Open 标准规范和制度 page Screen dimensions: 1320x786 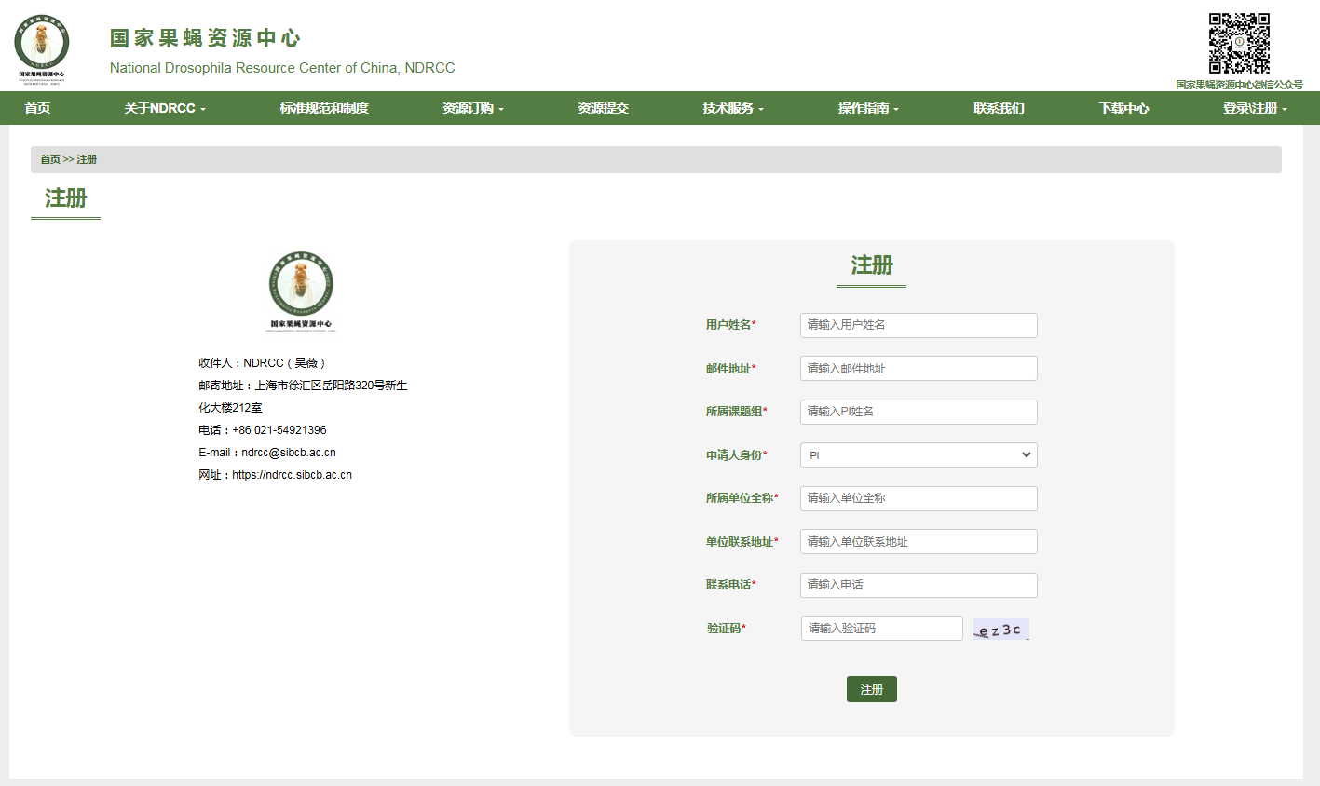coord(324,108)
